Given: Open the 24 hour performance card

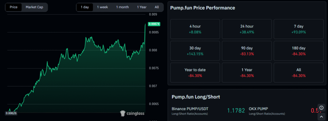Looking at the screenshot, I should (247, 29).
